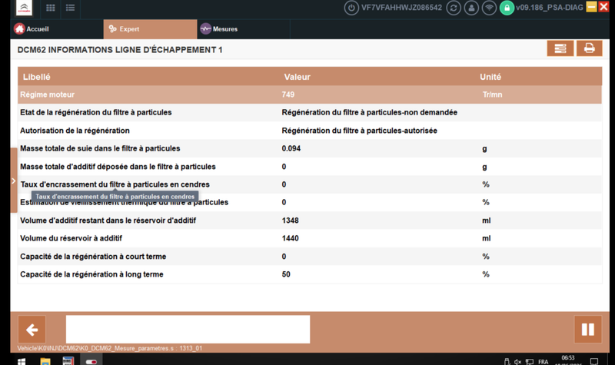Click VIN text VF7VFAHHWJZ086542
The width and height of the screenshot is (615, 365).
(401, 8)
